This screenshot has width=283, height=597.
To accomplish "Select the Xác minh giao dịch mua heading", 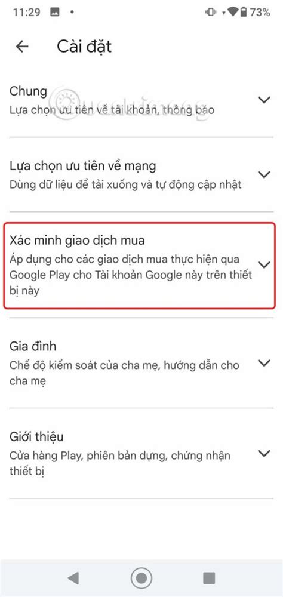I will [x=78, y=241].
